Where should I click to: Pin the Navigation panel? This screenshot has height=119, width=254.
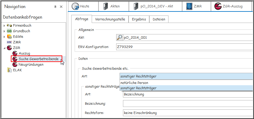pyautogui.click(x=55, y=7)
